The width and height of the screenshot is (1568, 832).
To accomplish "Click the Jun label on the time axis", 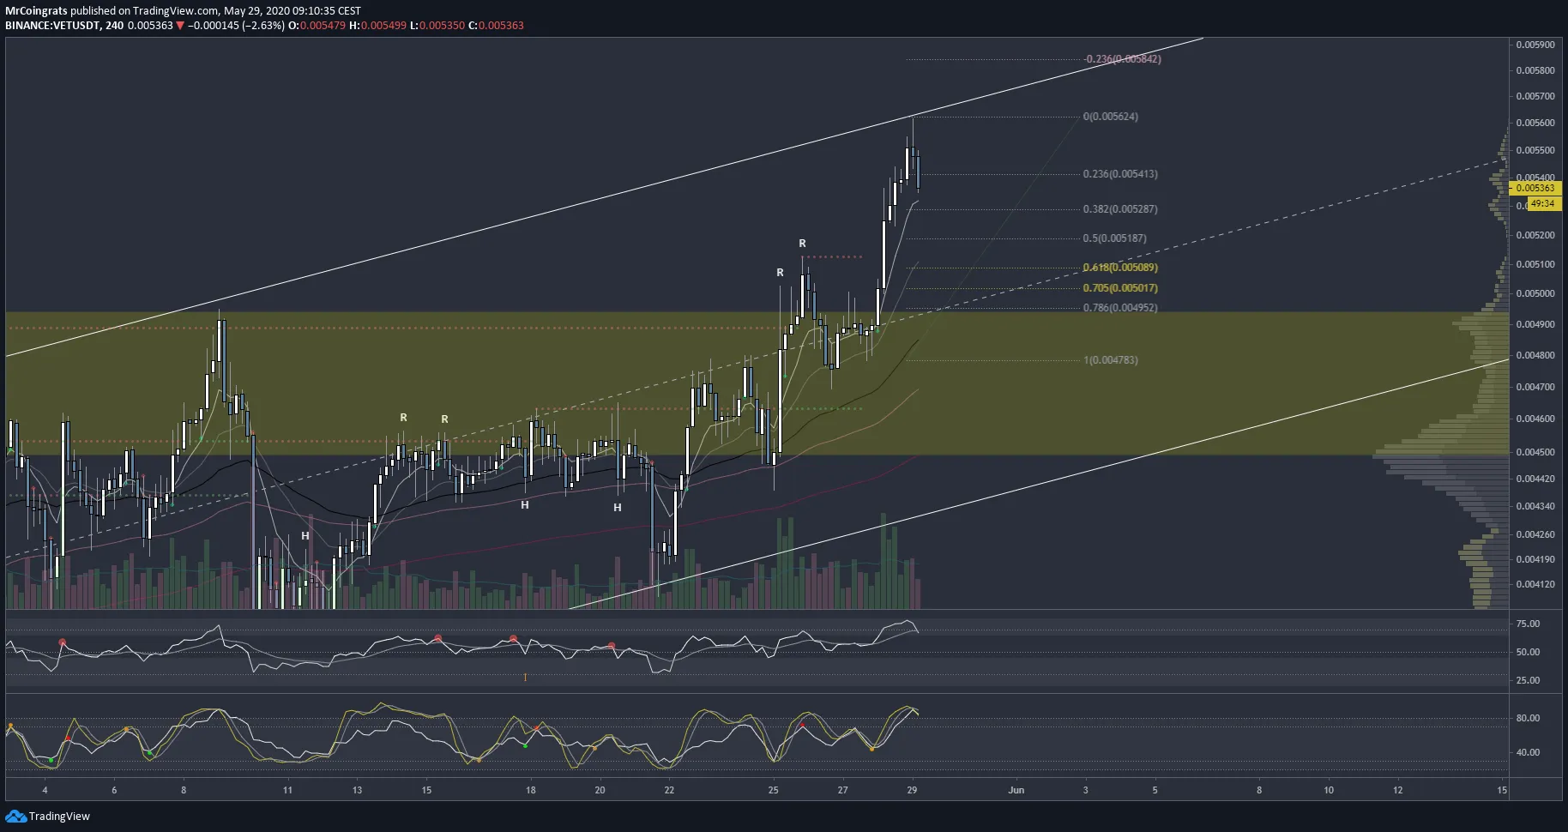I will click(x=1016, y=790).
